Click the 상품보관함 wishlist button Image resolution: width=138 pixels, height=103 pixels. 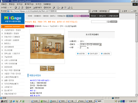click(106, 54)
